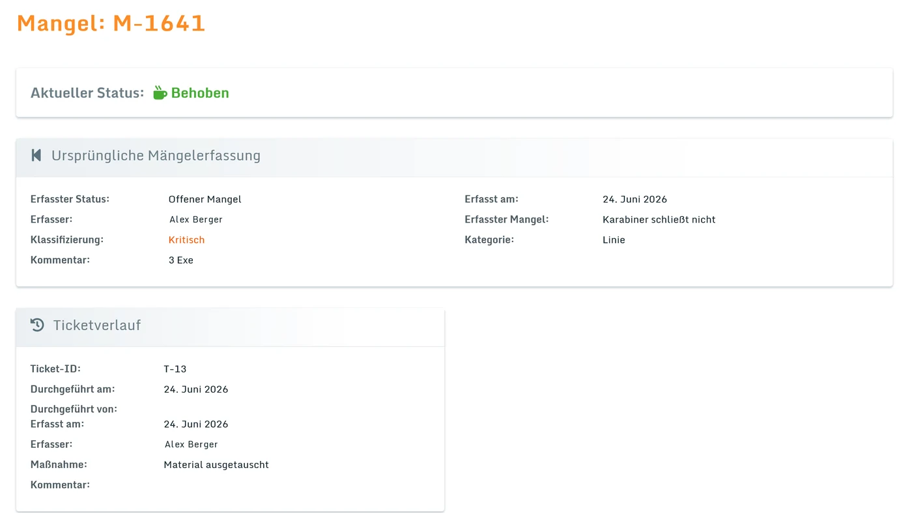This screenshot has width=912, height=513.
Task: Select the date "24. Juni 2026" in Ursprüngliche Mängelerfassung
Action: pos(635,199)
